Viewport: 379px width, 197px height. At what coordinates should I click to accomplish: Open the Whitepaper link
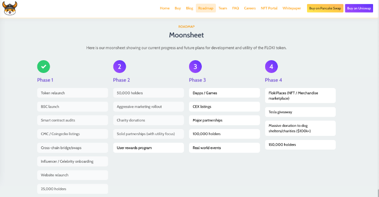point(292,8)
